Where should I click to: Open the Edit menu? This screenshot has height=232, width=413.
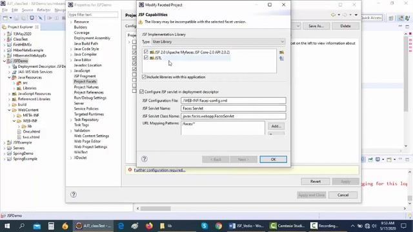[15, 10]
